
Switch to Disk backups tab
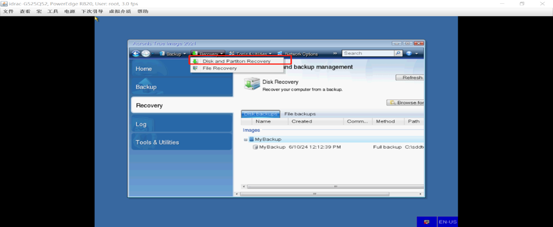(261, 114)
